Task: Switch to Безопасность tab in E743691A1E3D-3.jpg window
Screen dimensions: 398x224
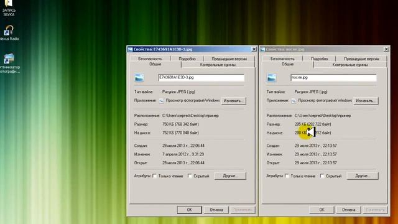Action: (150, 58)
